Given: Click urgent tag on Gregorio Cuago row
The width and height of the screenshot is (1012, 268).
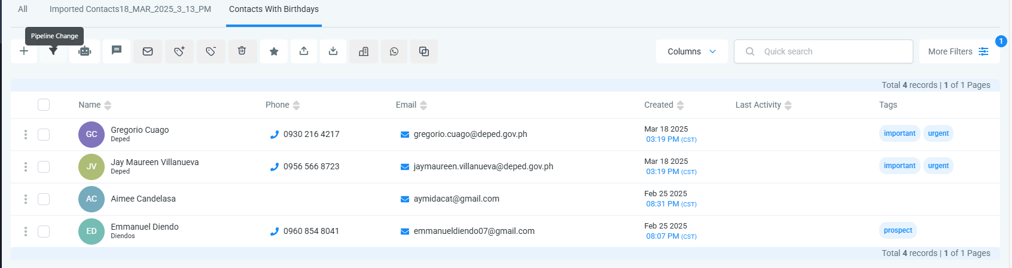Looking at the screenshot, I should tap(938, 133).
